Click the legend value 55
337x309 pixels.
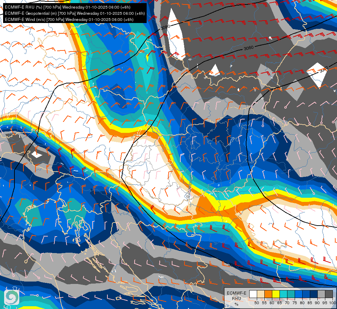tap(264, 303)
